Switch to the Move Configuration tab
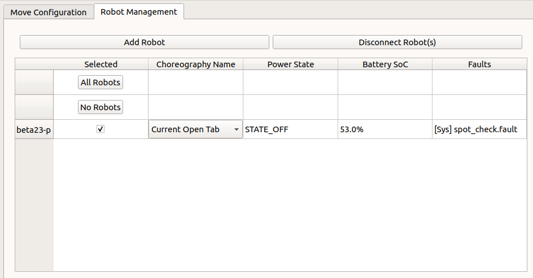The height and width of the screenshot is (278, 533). click(49, 12)
